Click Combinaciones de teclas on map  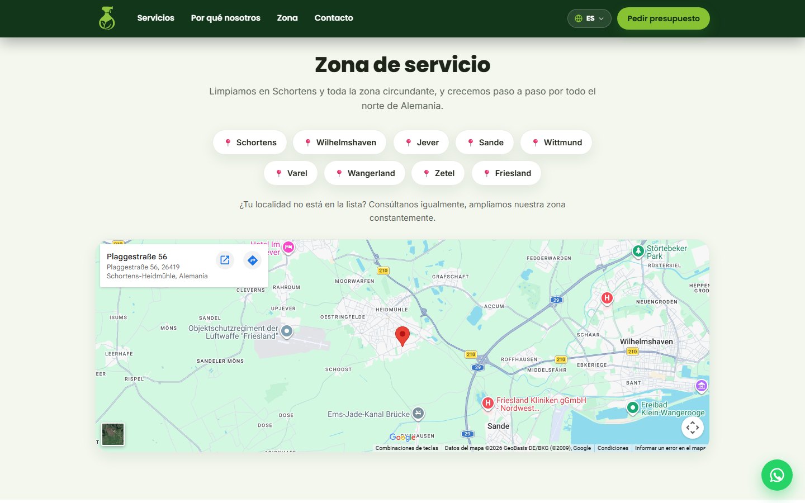pyautogui.click(x=407, y=448)
